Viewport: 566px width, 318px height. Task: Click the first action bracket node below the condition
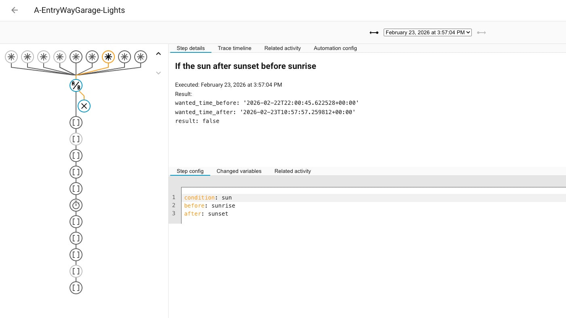pyautogui.click(x=76, y=123)
